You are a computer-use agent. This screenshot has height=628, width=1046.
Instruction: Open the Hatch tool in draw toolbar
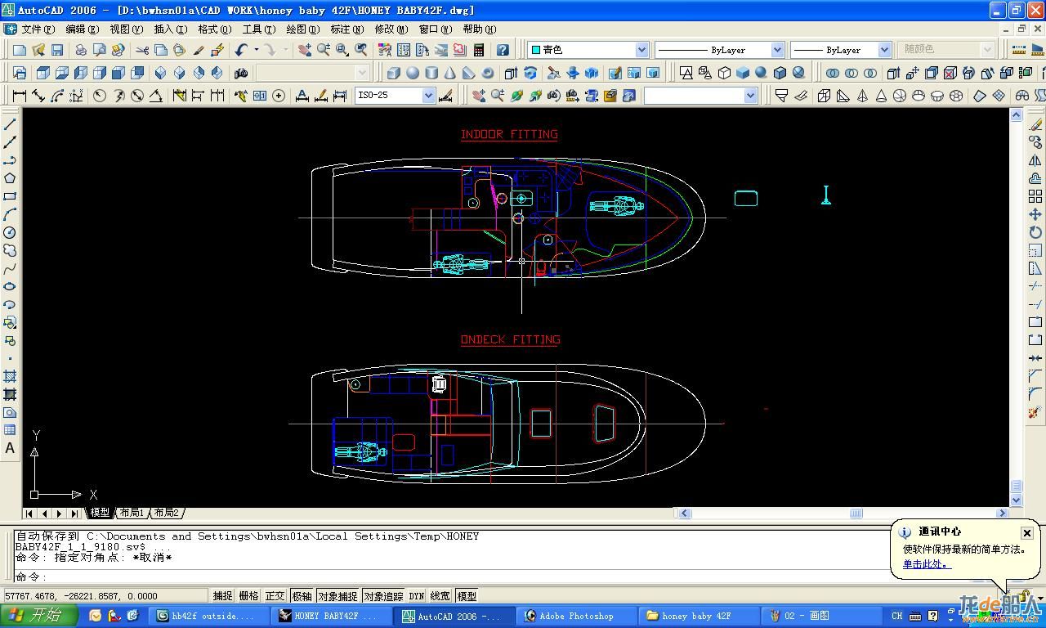10,376
